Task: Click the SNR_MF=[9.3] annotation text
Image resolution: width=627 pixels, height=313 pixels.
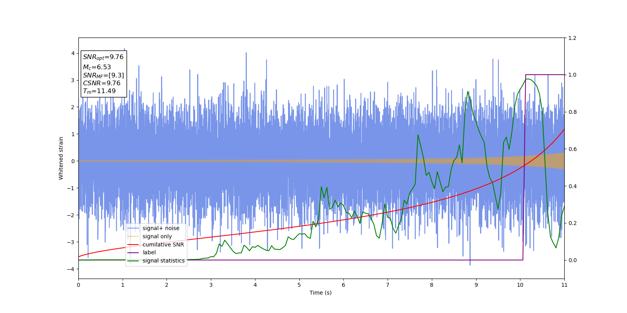Action: point(103,75)
